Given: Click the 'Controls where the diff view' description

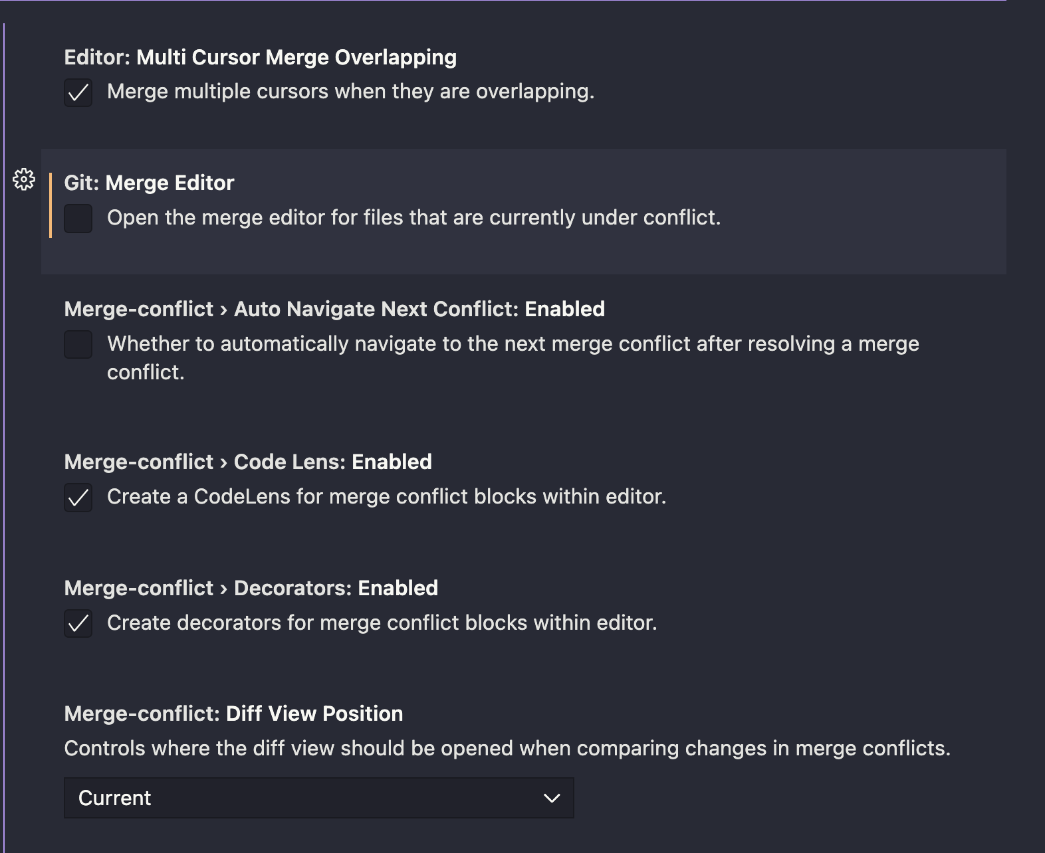Looking at the screenshot, I should [x=507, y=748].
